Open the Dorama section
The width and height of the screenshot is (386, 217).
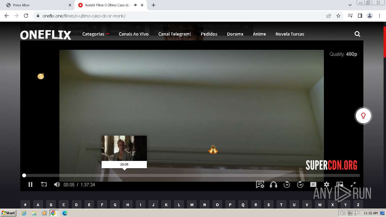click(235, 34)
